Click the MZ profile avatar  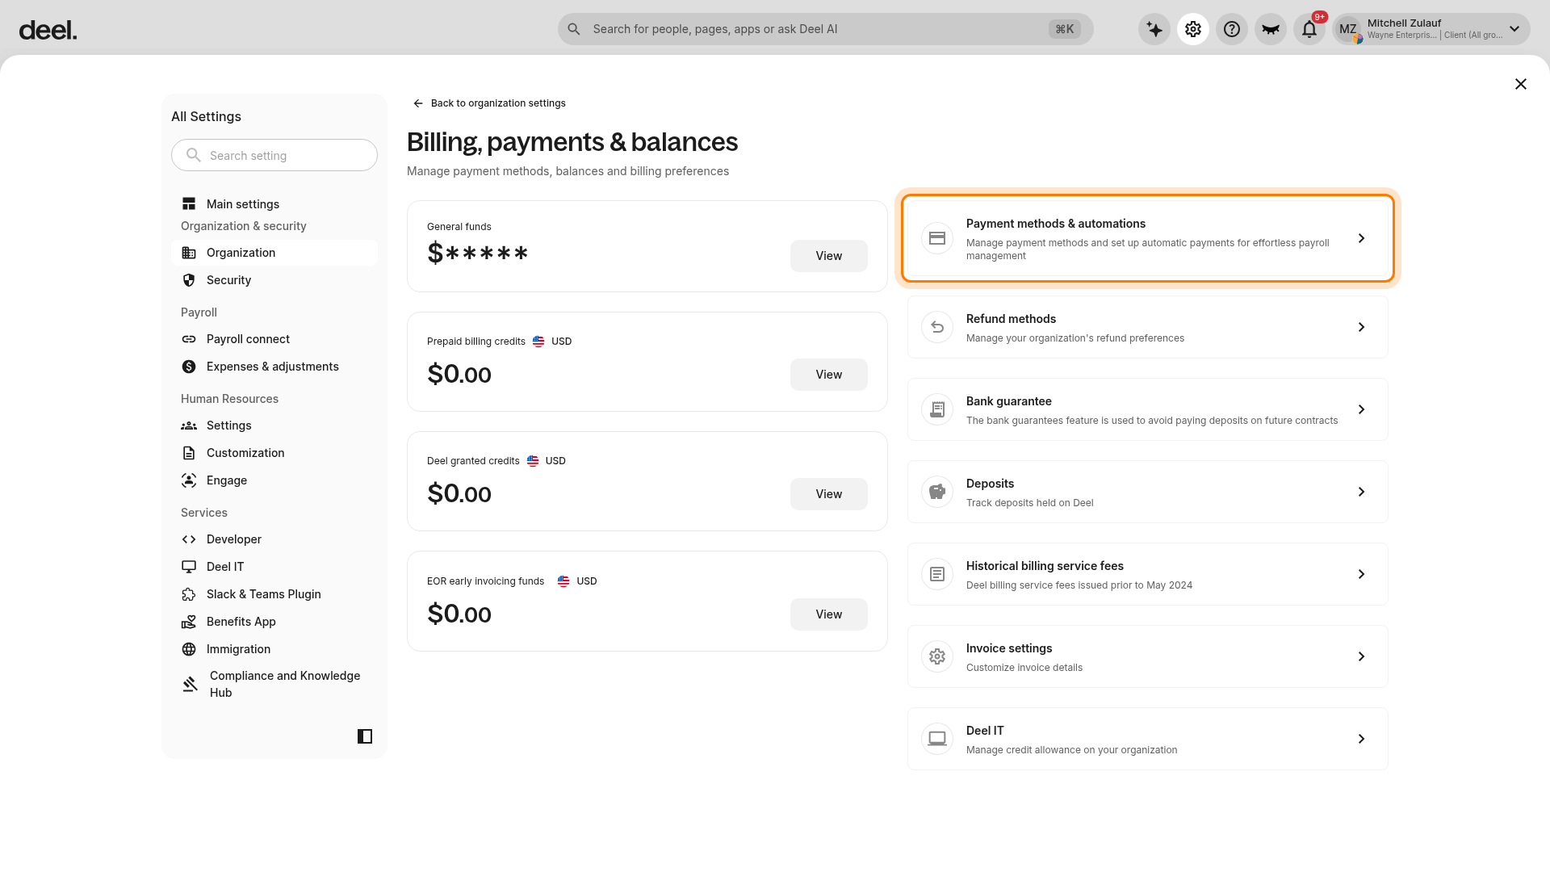1348,29
